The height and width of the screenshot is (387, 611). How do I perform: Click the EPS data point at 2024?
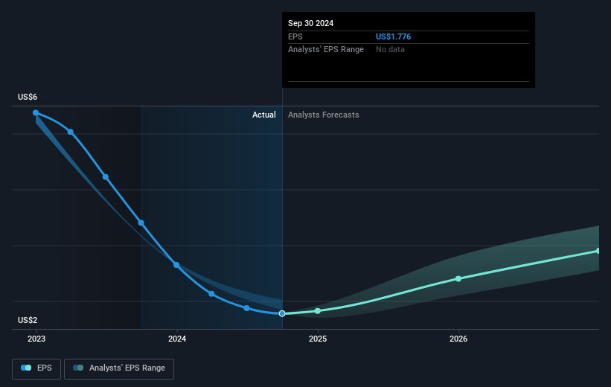coord(176,265)
